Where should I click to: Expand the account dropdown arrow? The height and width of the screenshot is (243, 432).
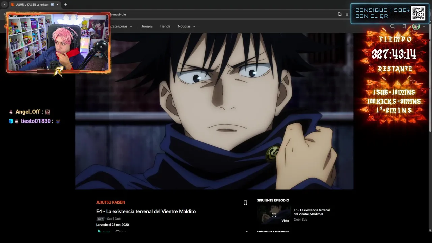[424, 26]
